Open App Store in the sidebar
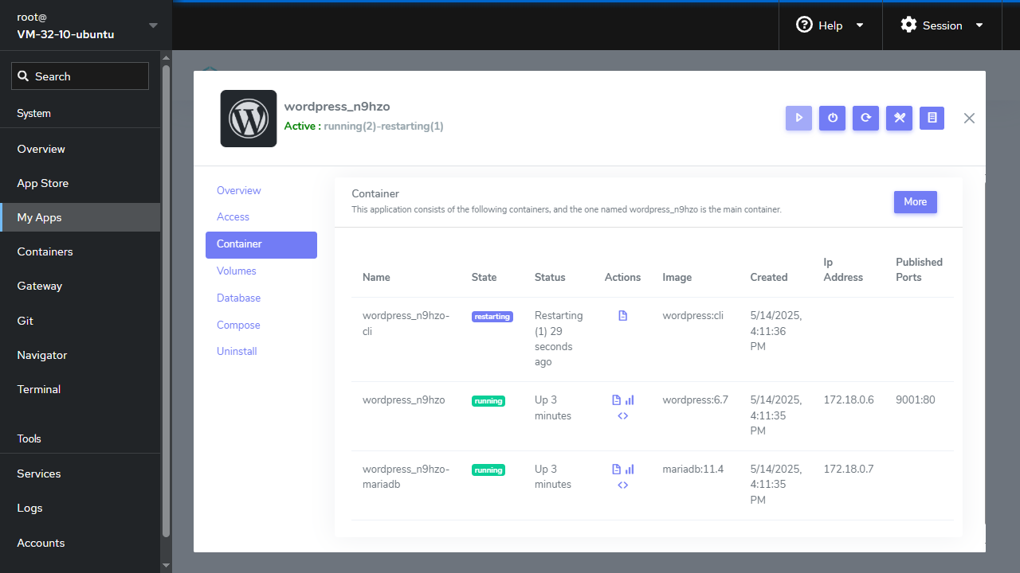Viewport: 1020px width, 573px height. pyautogui.click(x=80, y=183)
